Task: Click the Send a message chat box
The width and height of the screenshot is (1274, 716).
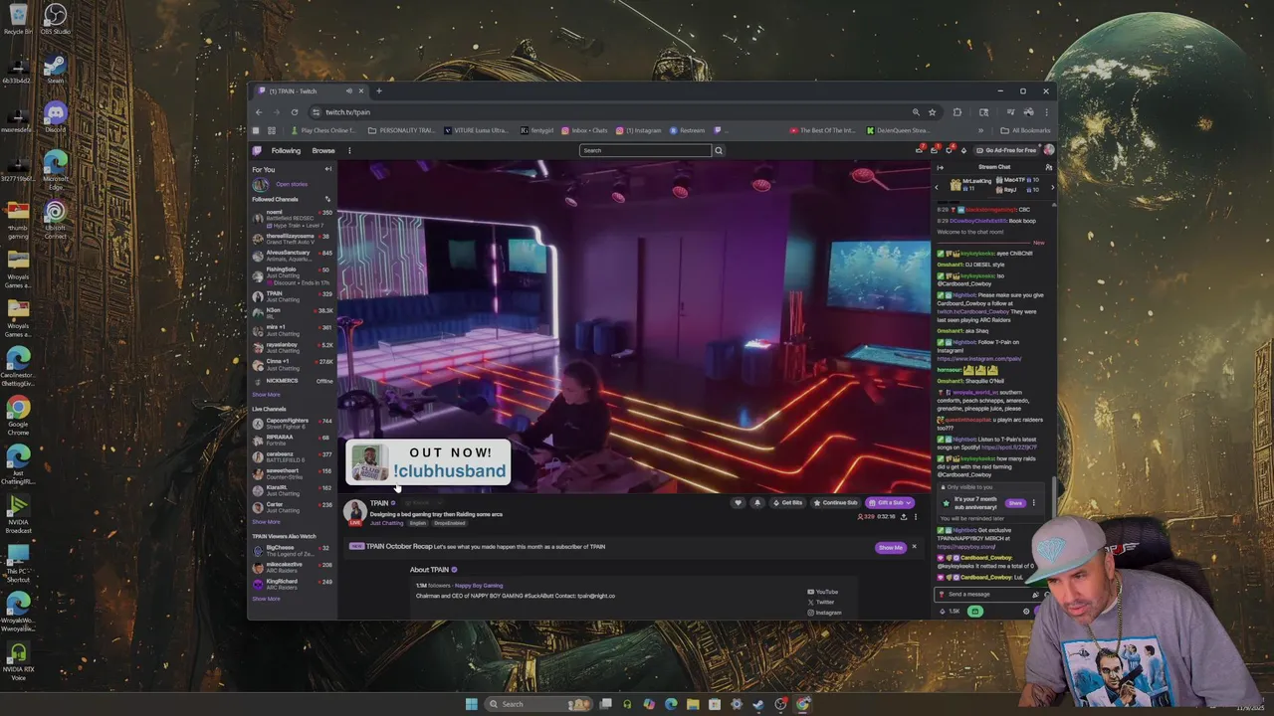Action: point(990,594)
